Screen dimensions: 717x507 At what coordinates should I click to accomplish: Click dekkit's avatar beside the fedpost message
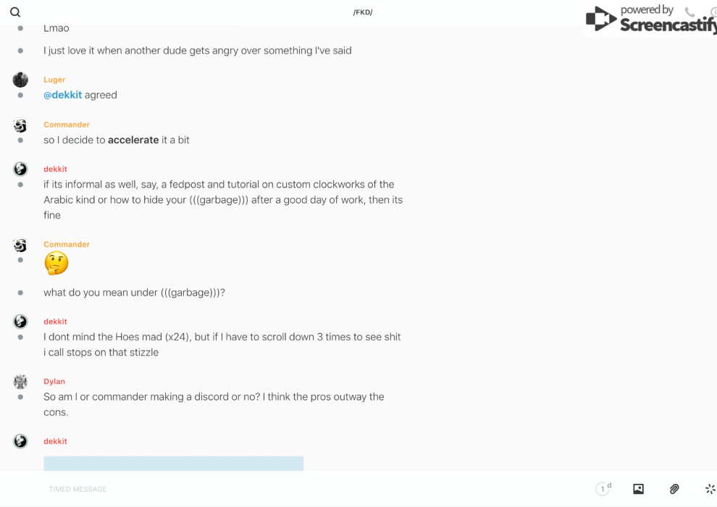[20, 169]
